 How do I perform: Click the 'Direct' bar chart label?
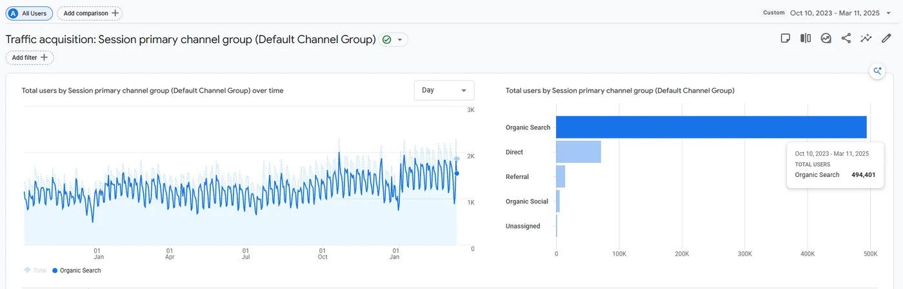tap(515, 153)
